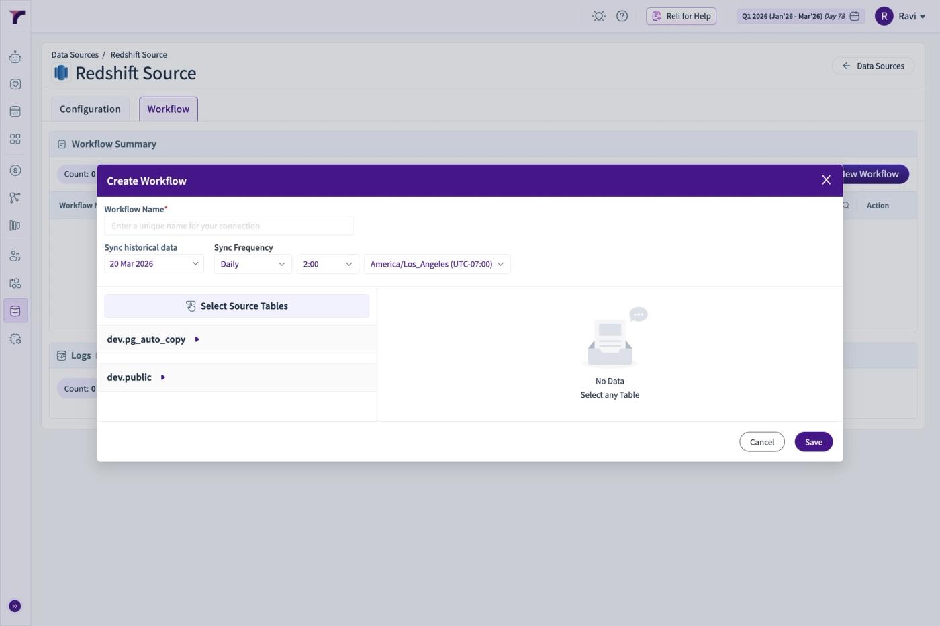940x626 pixels.
Task: Click Redshift Source breadcrumb
Action: coord(139,55)
